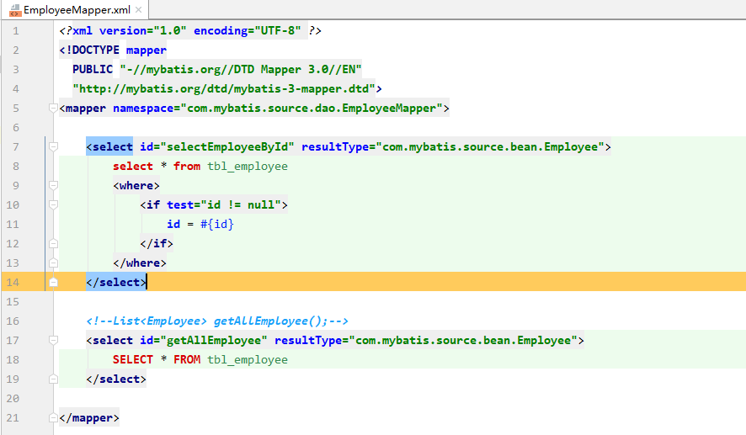
Task: Click the "!DOCTYPE" keyword on line 2
Action: (93, 50)
